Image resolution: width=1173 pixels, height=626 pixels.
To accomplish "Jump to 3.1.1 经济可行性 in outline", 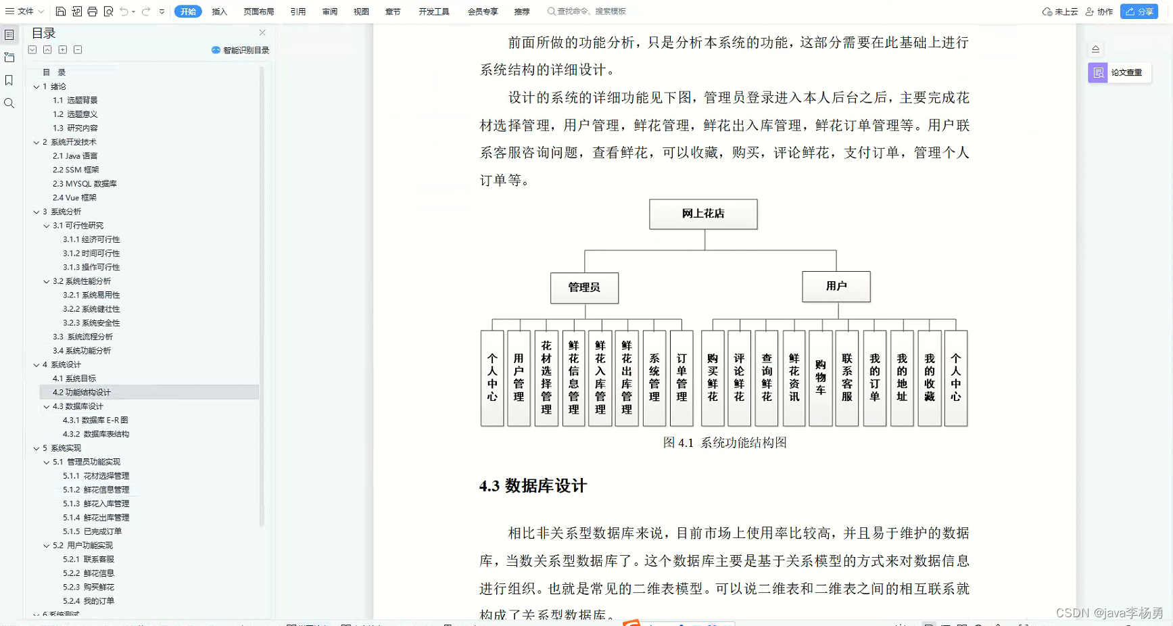I will click(91, 239).
